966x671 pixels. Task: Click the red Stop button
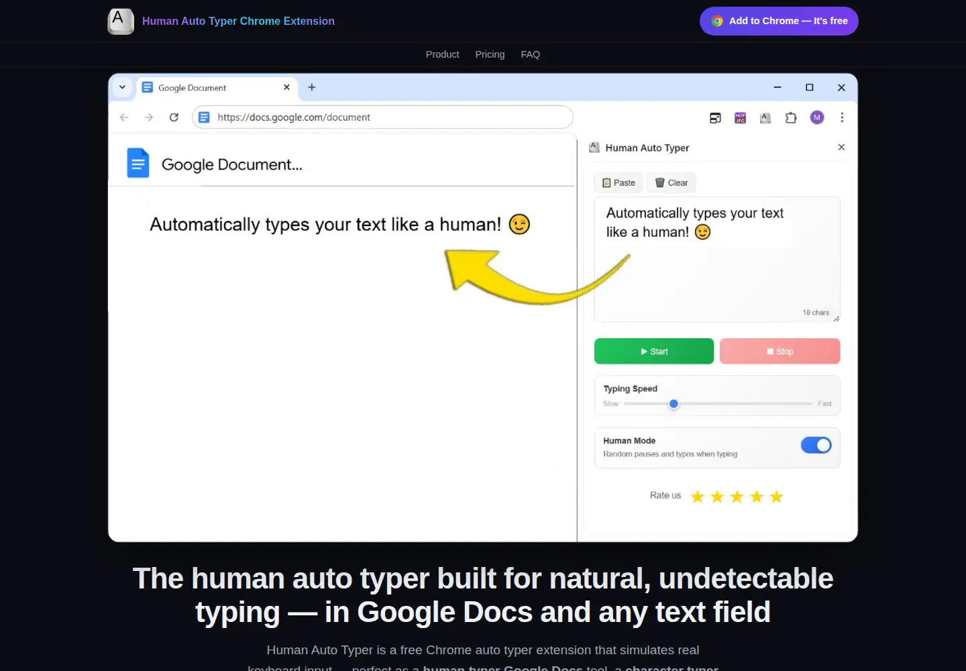pos(780,351)
